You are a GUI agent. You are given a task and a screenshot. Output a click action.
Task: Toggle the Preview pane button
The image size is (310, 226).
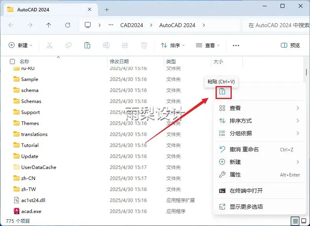[x=290, y=46]
